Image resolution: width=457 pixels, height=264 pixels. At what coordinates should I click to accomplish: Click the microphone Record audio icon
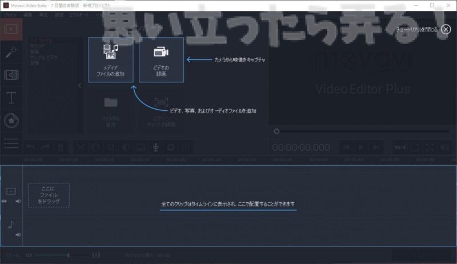coord(156,147)
